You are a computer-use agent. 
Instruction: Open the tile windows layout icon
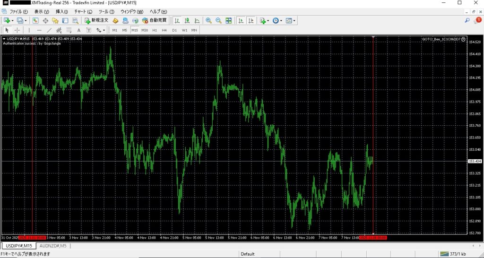coord(229,20)
